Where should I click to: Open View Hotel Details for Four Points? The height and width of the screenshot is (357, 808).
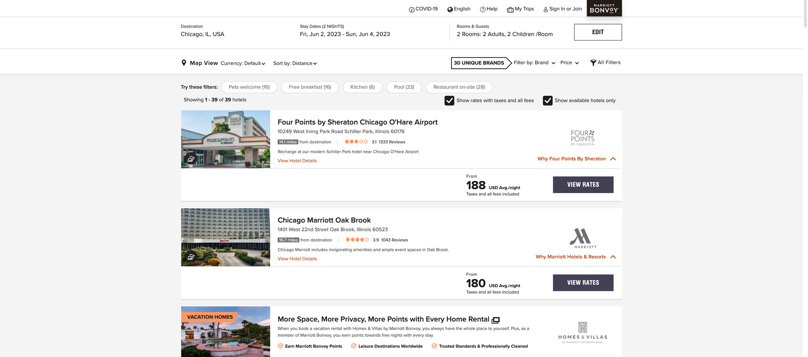click(297, 161)
